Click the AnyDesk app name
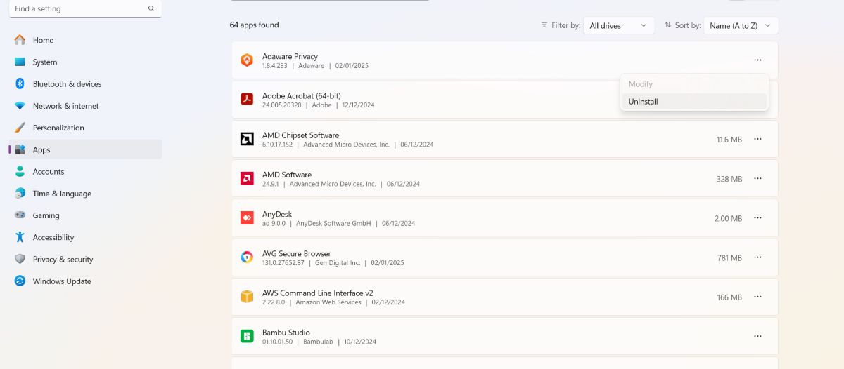844x369 pixels. pyautogui.click(x=277, y=214)
